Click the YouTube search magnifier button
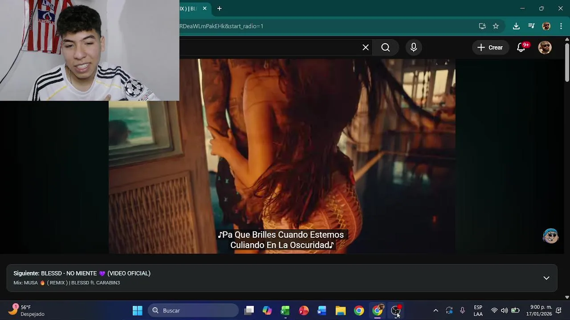 pyautogui.click(x=386, y=48)
